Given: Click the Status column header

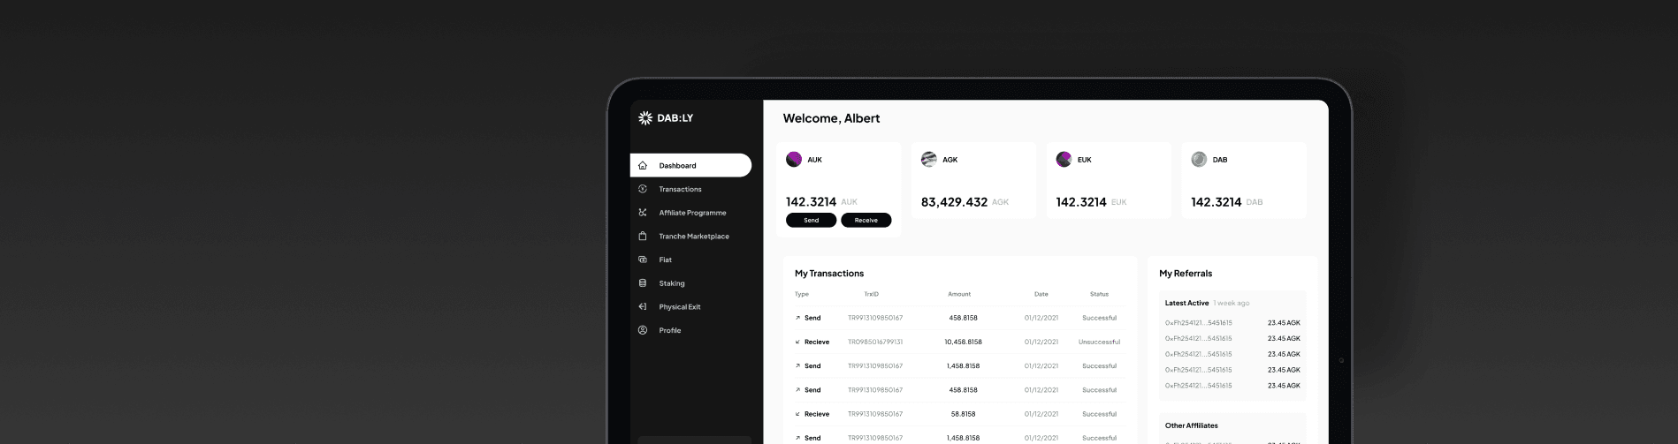Looking at the screenshot, I should (x=1099, y=294).
